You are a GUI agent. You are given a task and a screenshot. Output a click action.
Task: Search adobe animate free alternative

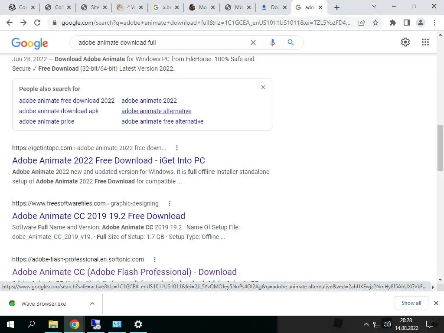pos(162,121)
